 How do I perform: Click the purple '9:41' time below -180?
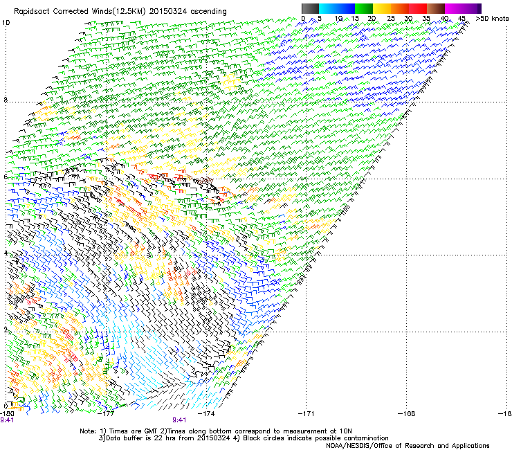click(x=7, y=420)
